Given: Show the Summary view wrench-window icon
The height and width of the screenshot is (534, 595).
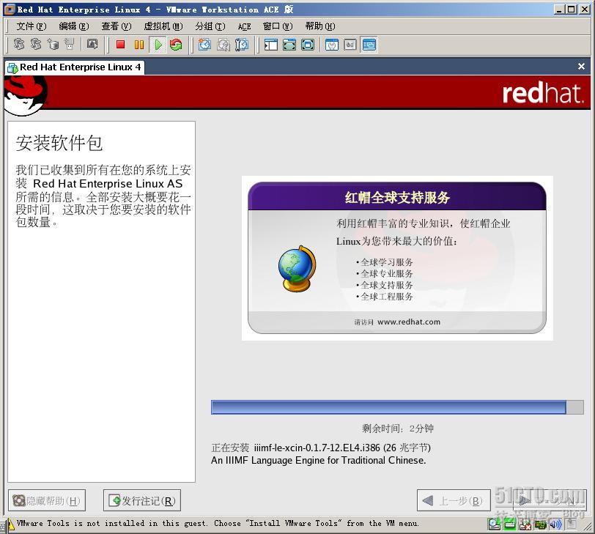Looking at the screenshot, I should pos(332,45).
